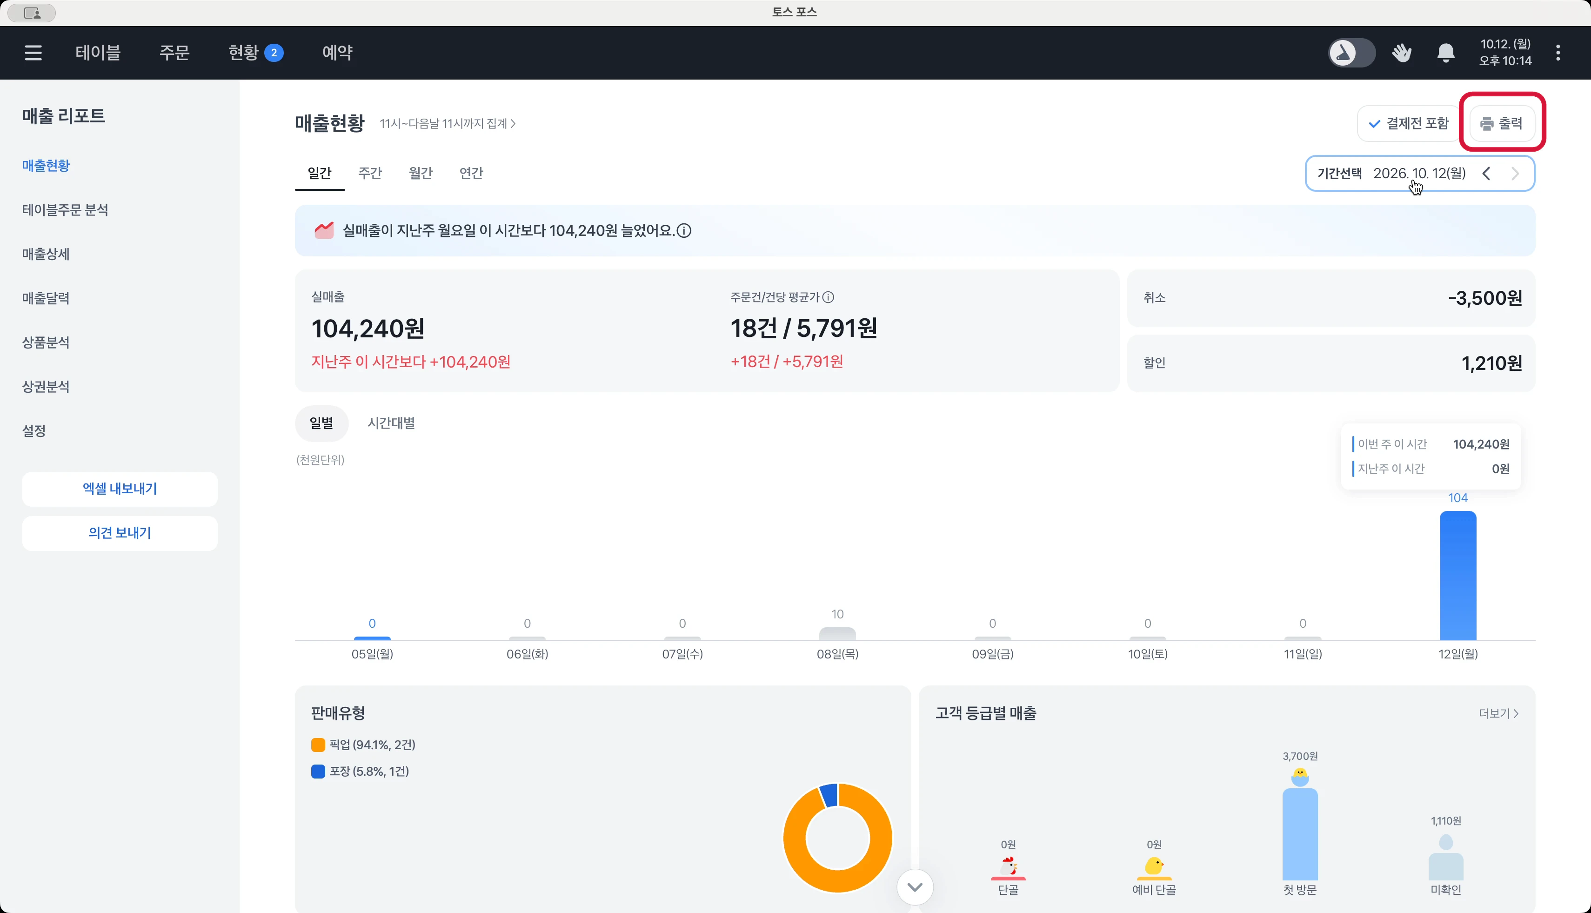Toggle the dark mode switch
This screenshot has height=913, width=1591.
coord(1351,53)
